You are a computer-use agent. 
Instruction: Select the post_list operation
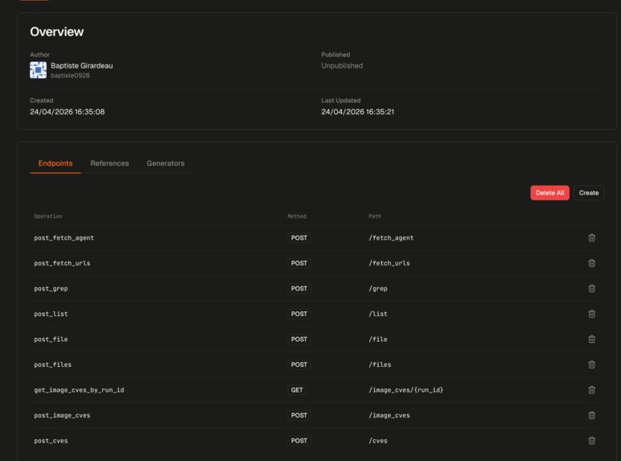click(x=51, y=314)
